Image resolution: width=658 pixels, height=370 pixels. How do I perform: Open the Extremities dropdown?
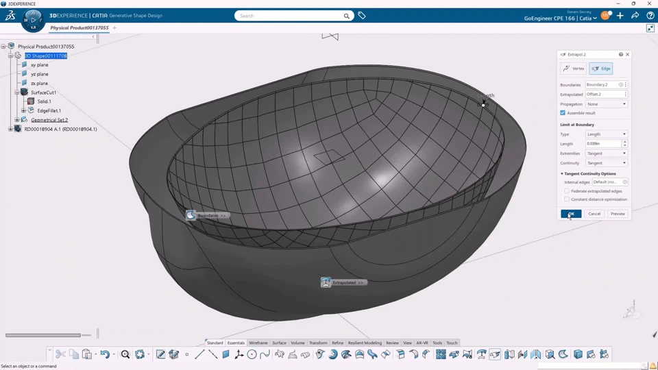[x=607, y=153]
